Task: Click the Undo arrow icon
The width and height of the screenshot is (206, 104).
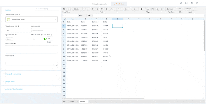Action: pos(64,9)
